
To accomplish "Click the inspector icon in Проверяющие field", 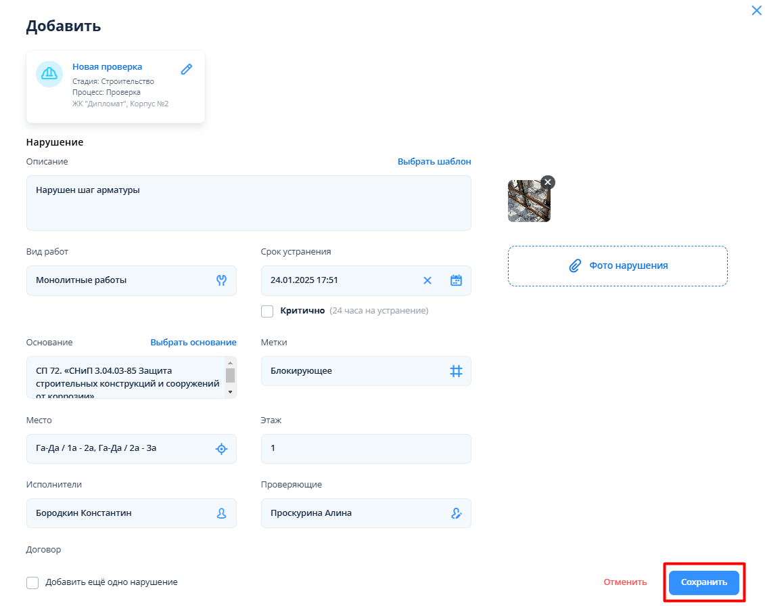I will 456,513.
